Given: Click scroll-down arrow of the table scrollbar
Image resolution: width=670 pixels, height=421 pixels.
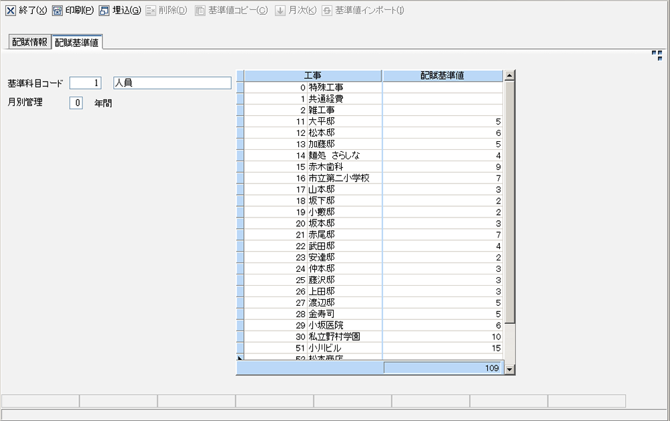Looking at the screenshot, I should (509, 368).
